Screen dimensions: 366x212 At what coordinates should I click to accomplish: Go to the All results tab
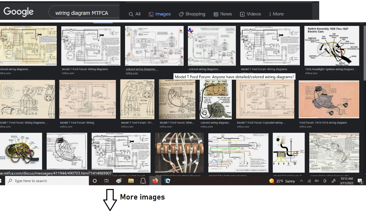135,14
